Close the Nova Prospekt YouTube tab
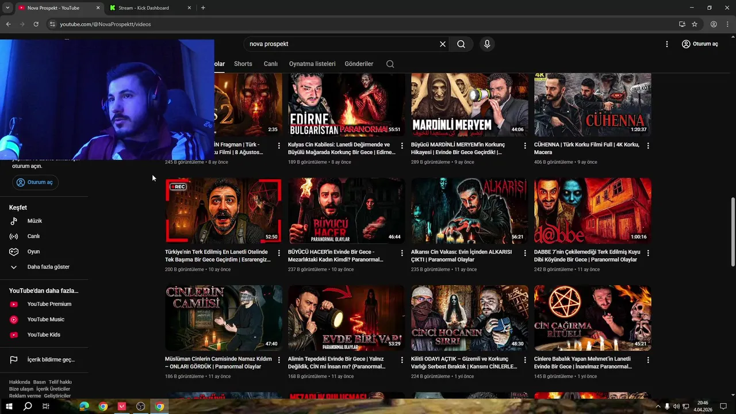Screen dimensions: 736x414 (98, 8)
